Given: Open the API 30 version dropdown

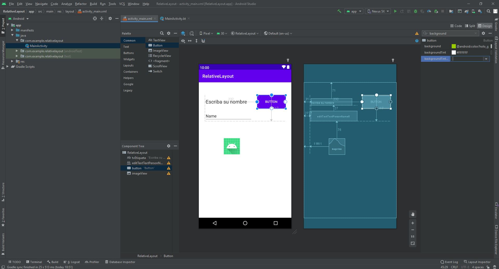Looking at the screenshot, I should (221, 33).
